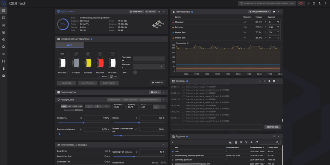This screenshot has height=165, width=330.
Task: Open the Предустановки presets dropdown
Action: [x=259, y=12]
